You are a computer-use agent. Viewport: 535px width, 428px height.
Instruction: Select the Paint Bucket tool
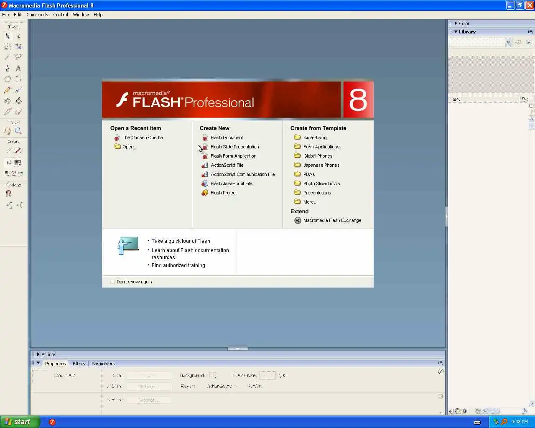click(x=18, y=101)
